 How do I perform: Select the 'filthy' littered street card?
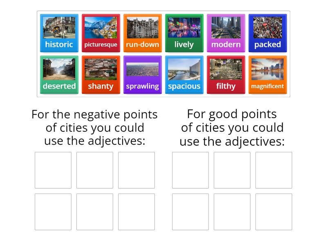(226, 74)
